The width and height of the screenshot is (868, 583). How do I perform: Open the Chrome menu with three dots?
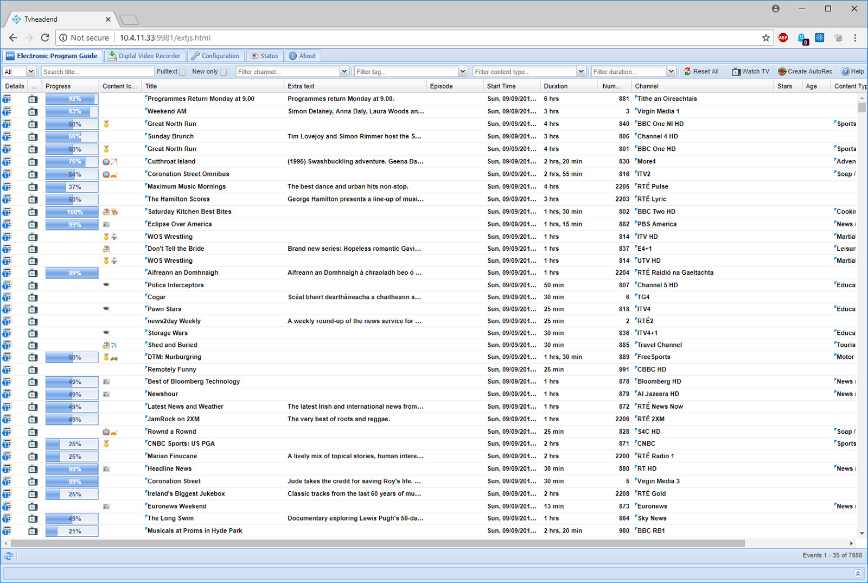tap(855, 37)
